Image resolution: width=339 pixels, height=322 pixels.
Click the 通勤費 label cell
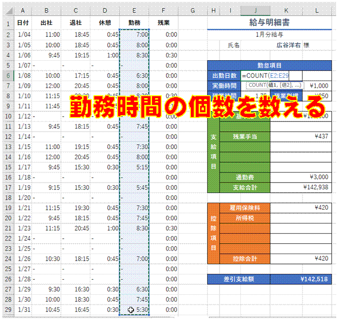coord(245,177)
